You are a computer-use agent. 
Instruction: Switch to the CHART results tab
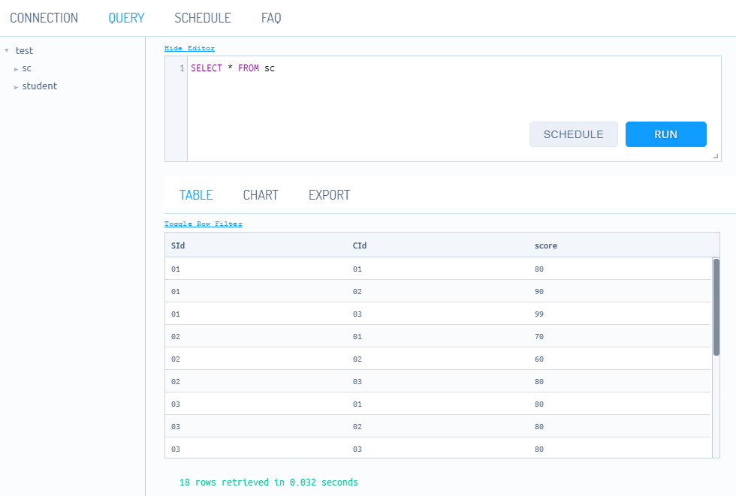(261, 195)
